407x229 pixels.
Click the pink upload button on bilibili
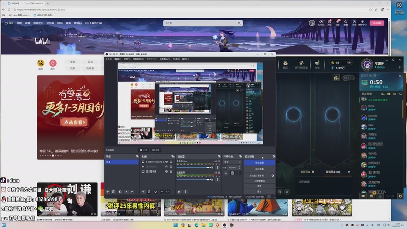[377, 23]
